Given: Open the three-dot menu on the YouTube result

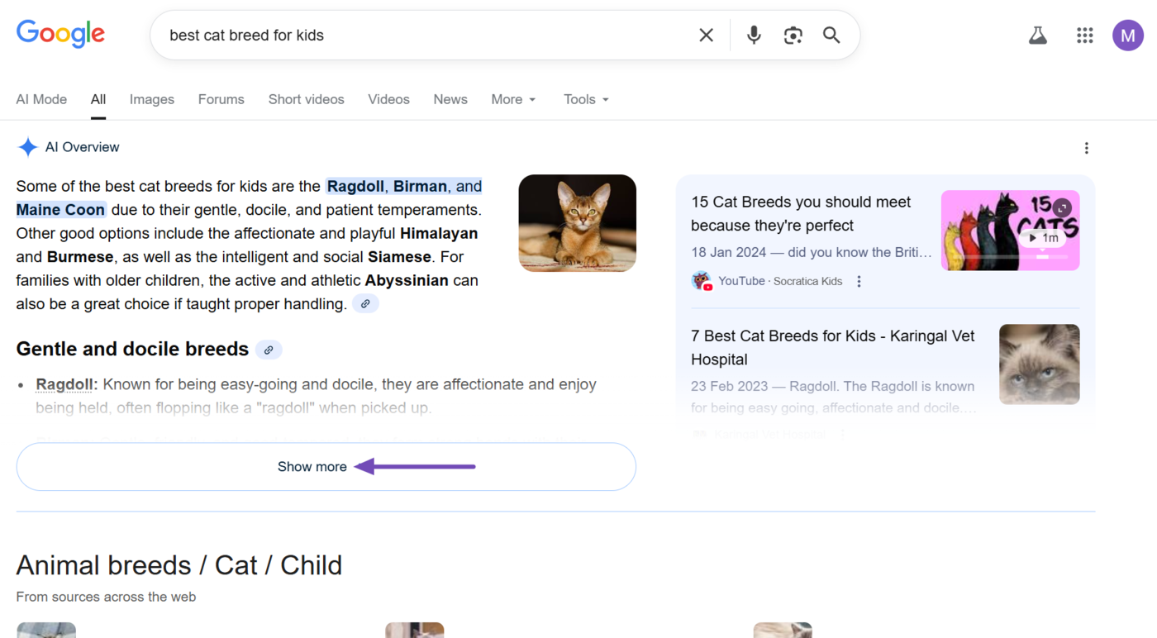Looking at the screenshot, I should pyautogui.click(x=859, y=281).
